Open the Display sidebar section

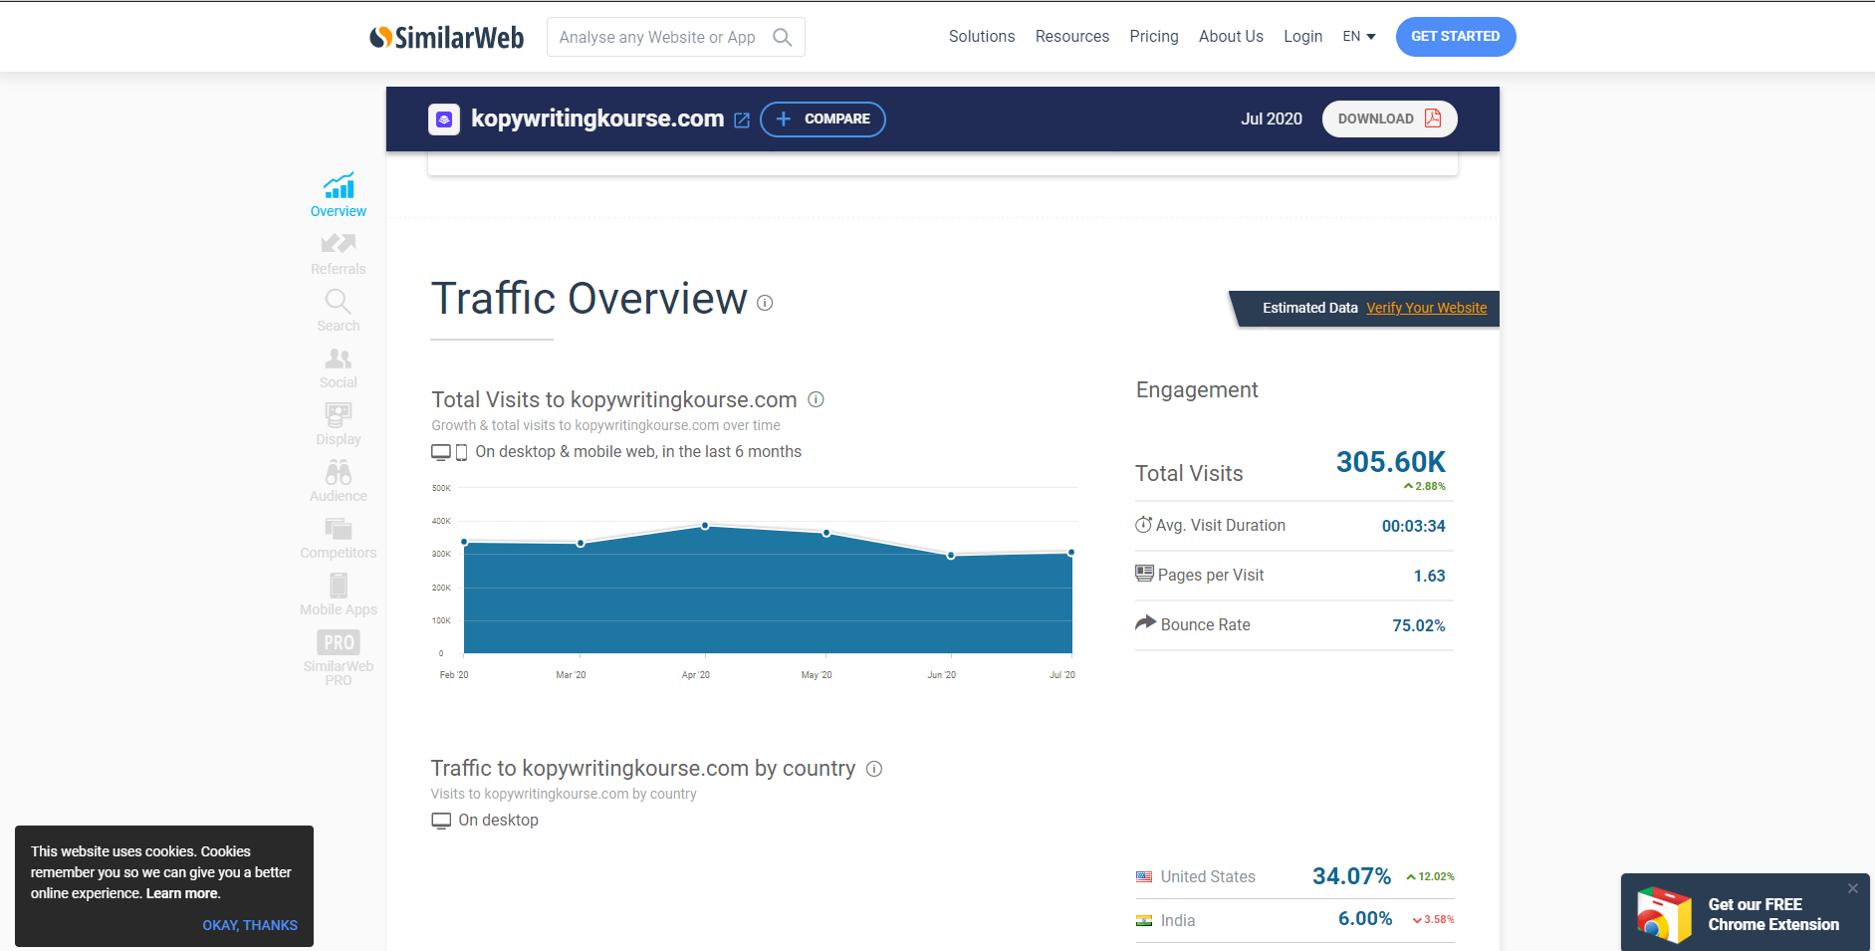[x=339, y=424]
